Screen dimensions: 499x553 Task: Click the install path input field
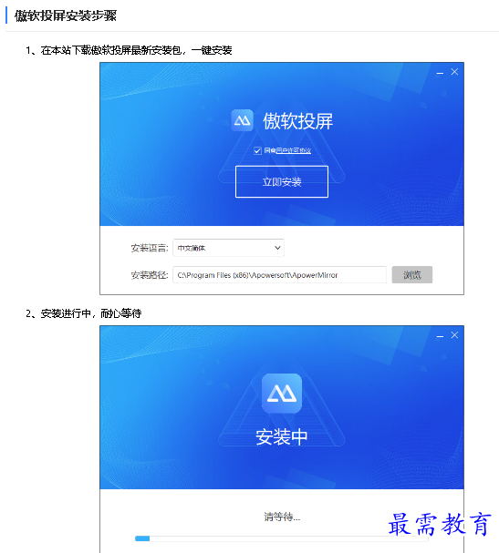(x=279, y=275)
